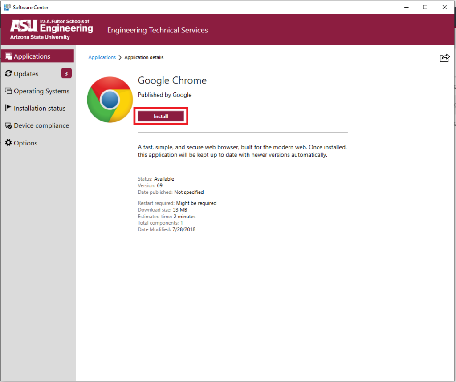Click the 'Download size: 53 MB' line
Screen dimensions: 456x382
tap(163, 210)
